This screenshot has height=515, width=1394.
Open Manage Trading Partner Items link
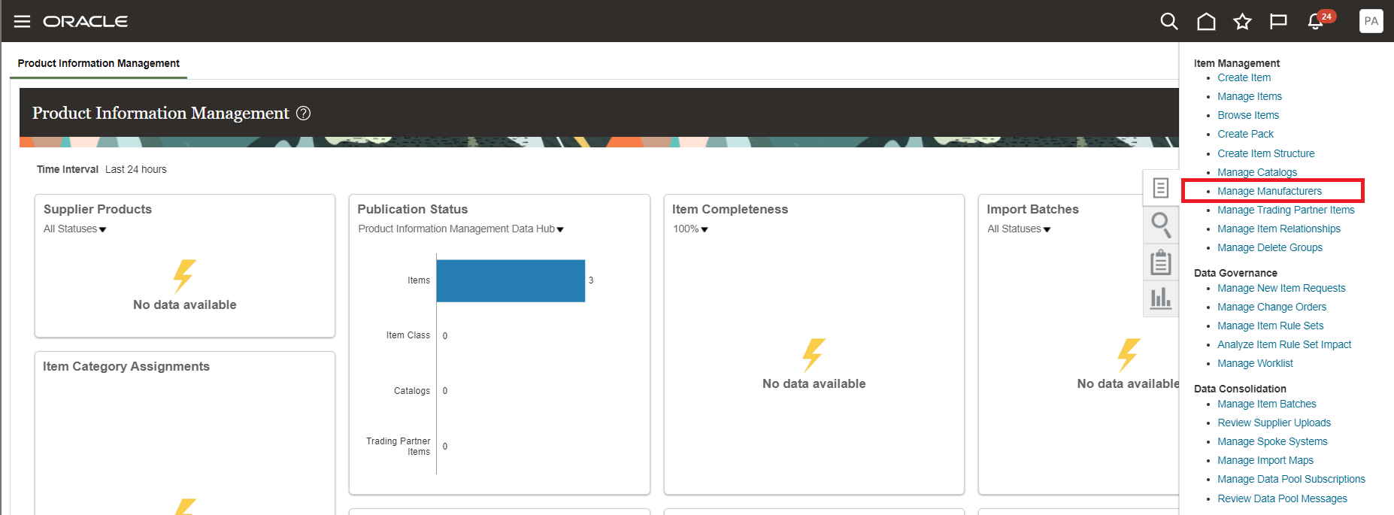click(1286, 210)
